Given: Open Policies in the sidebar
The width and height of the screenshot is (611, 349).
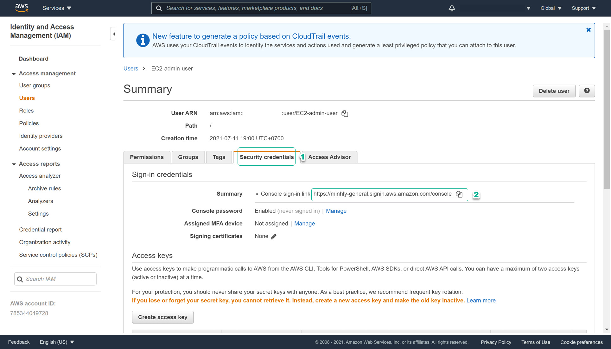Looking at the screenshot, I should point(29,124).
